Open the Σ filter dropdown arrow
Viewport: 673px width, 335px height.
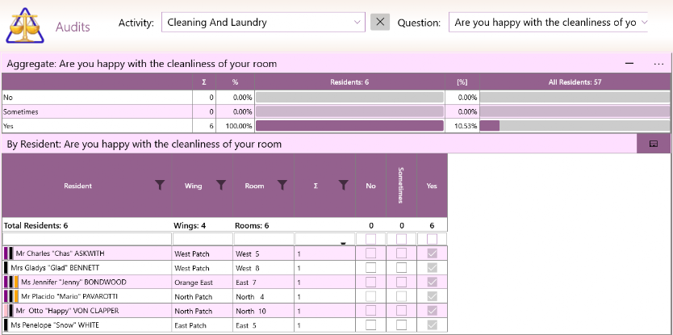click(344, 243)
